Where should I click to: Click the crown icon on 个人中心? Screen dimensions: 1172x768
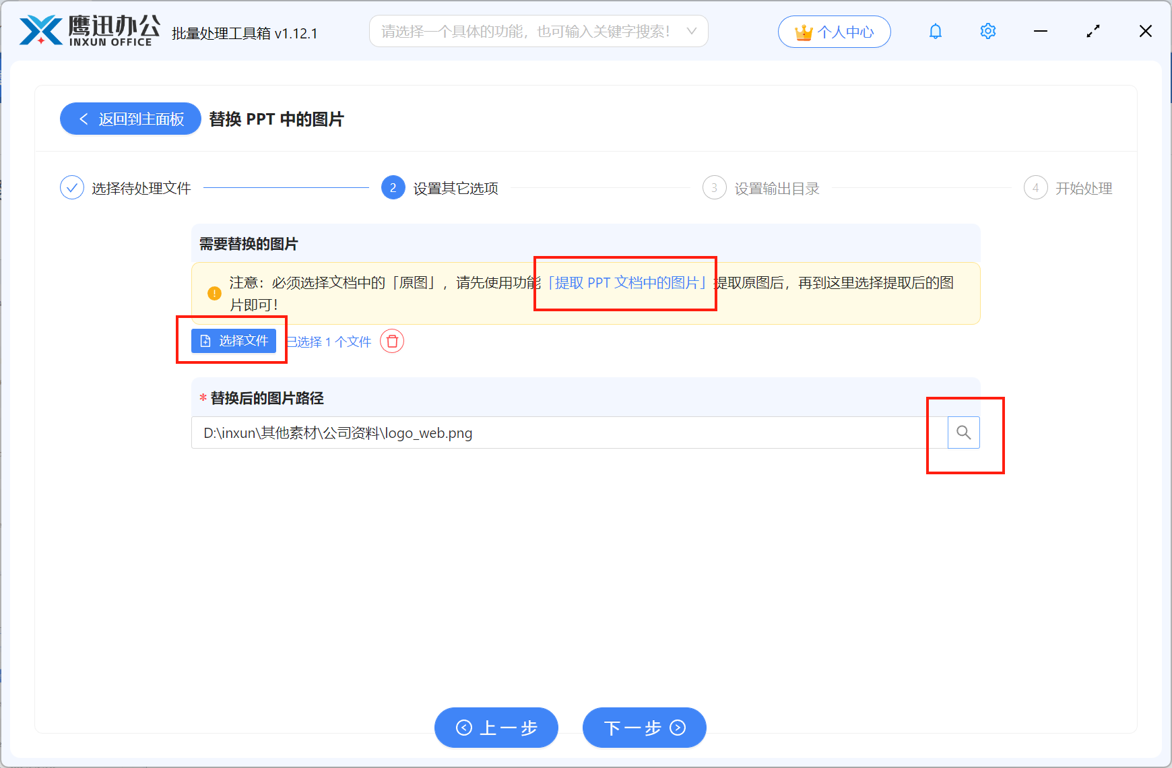[802, 31]
